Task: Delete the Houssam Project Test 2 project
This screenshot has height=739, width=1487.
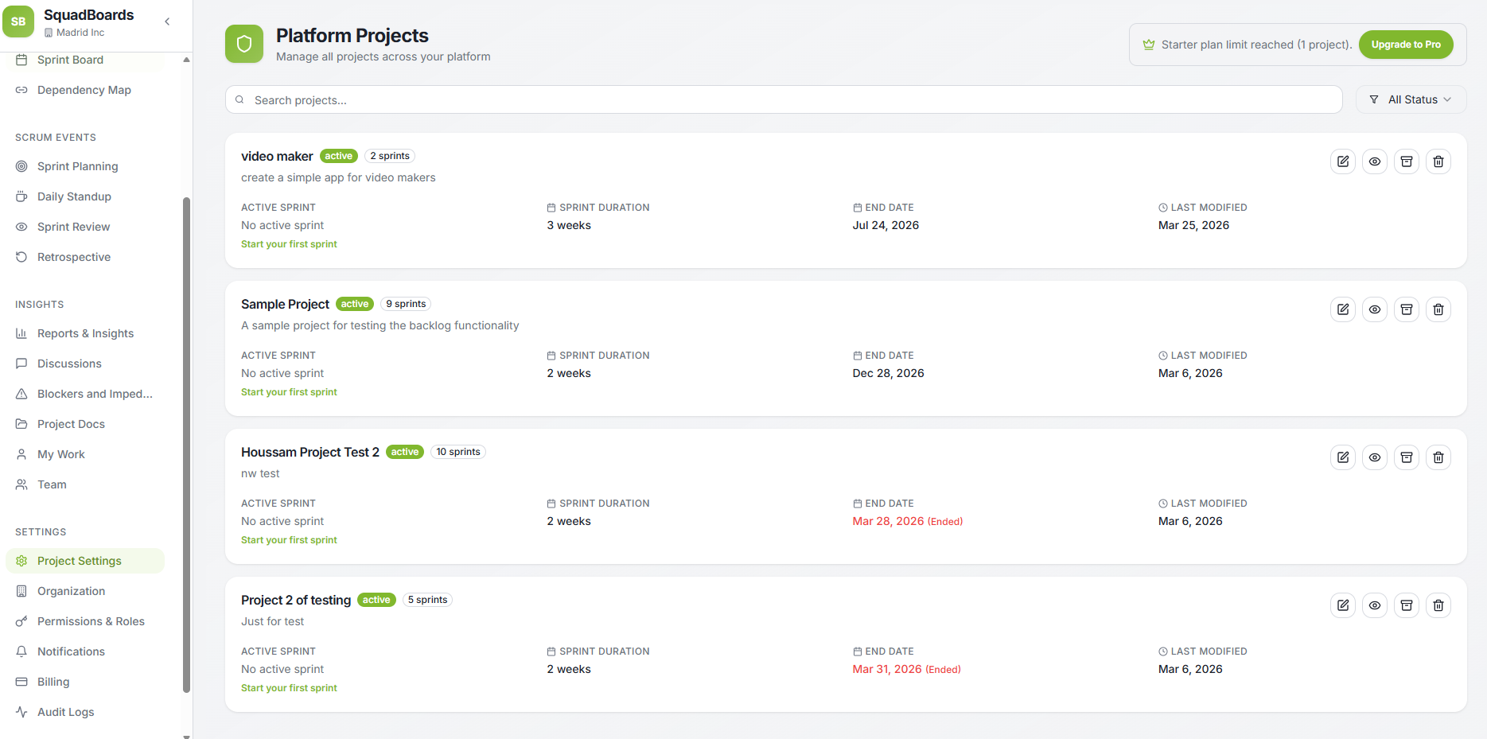Action: pyautogui.click(x=1438, y=457)
